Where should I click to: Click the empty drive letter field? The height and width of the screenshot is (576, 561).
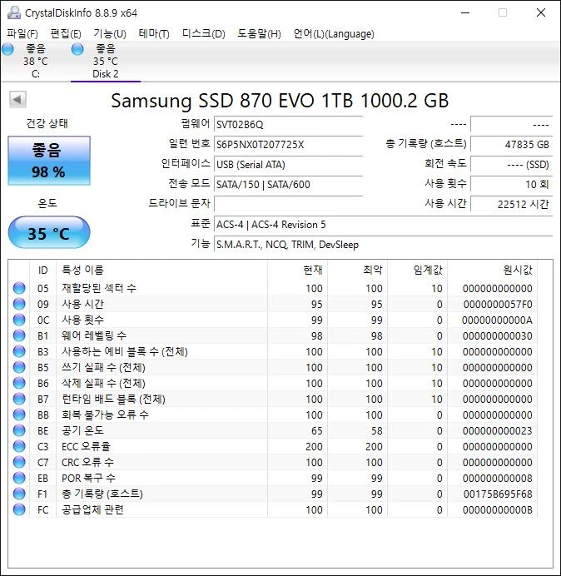288,204
